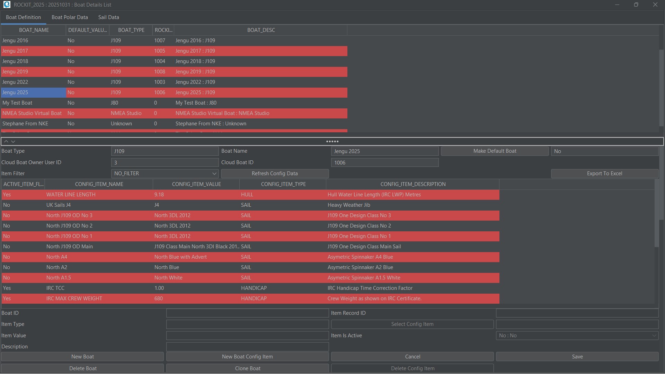The width and height of the screenshot is (665, 374).
Task: Expand split pane using down arrow
Action: click(x=13, y=142)
